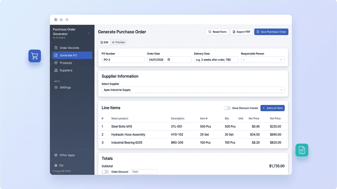The image size is (337, 189).
Task: Click the Reset Form button
Action: pyautogui.click(x=217, y=32)
